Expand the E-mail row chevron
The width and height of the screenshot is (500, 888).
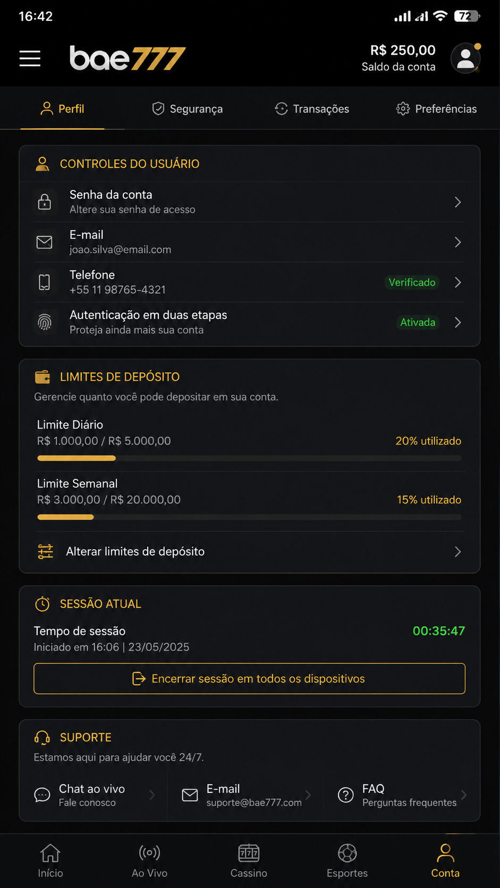click(457, 242)
